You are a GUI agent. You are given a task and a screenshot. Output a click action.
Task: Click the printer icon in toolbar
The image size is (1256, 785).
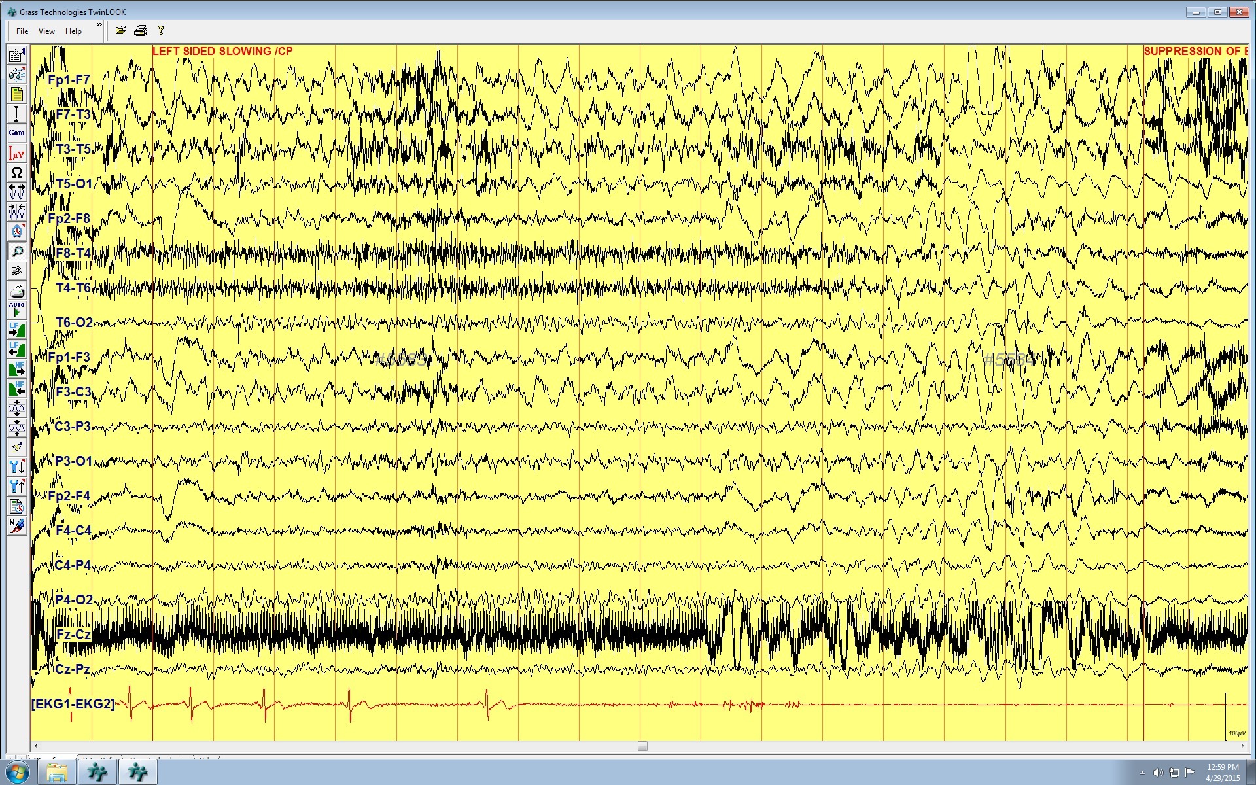click(x=140, y=30)
